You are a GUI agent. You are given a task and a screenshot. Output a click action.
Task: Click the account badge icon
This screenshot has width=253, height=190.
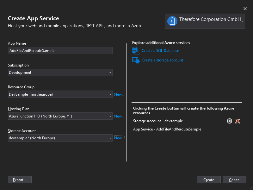[x=172, y=21]
